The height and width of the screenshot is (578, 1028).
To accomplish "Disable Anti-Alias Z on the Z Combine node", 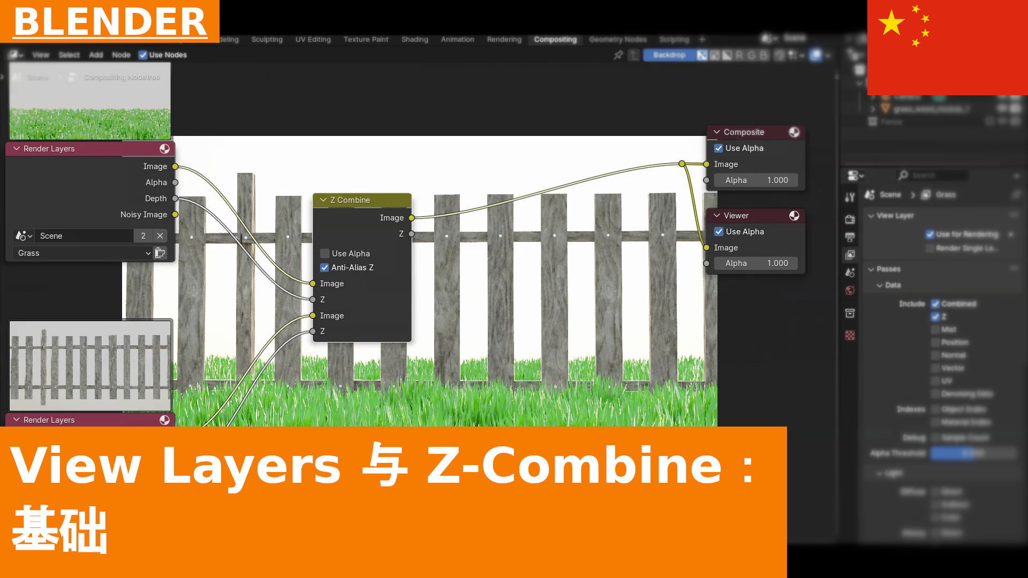I will tap(324, 268).
